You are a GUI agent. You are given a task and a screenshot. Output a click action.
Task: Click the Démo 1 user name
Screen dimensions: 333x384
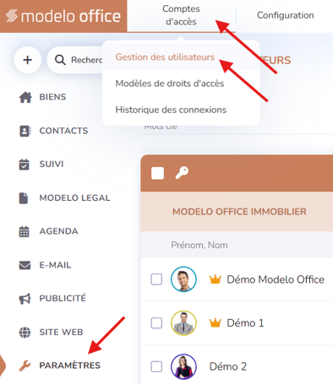(x=245, y=323)
